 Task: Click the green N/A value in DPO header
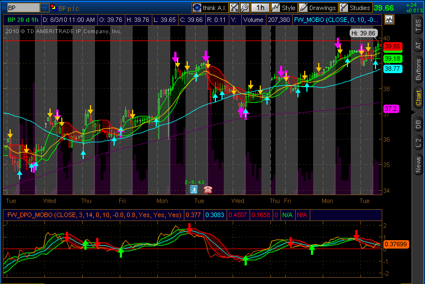tap(287, 215)
